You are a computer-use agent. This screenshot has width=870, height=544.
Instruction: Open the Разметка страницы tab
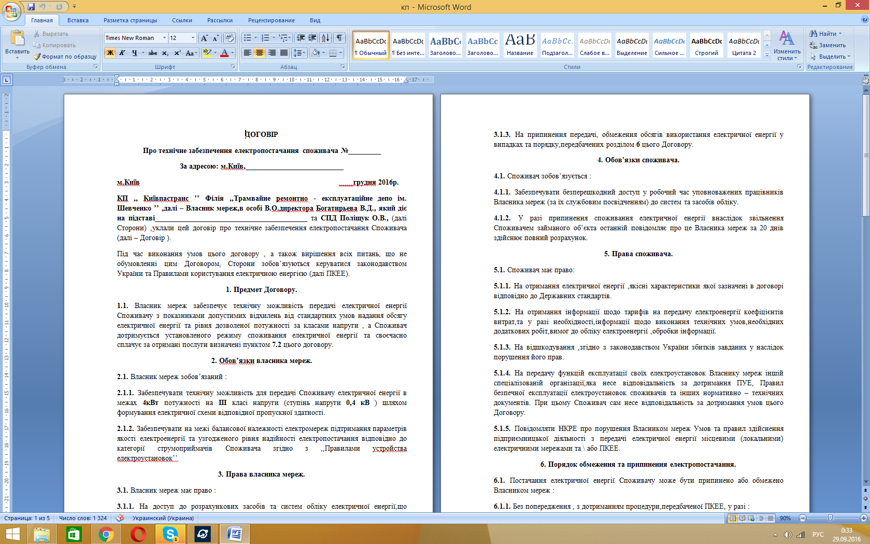130,20
